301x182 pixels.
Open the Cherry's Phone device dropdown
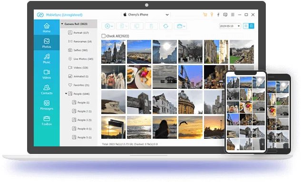click(x=146, y=15)
